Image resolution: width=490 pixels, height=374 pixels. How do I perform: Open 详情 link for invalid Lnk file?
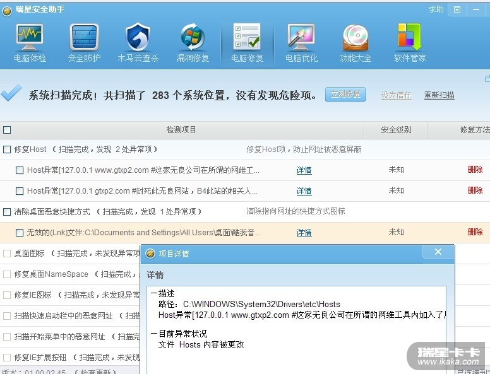click(x=304, y=233)
